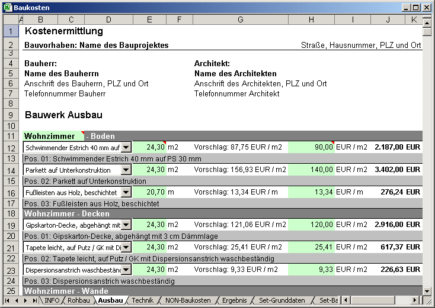Select column G header
Screen dimensions: 435x308
point(241,20)
